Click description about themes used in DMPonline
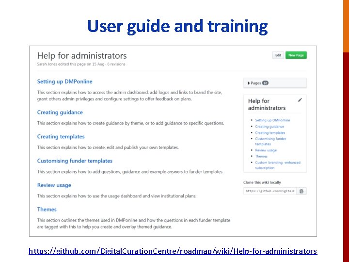 click(134, 224)
